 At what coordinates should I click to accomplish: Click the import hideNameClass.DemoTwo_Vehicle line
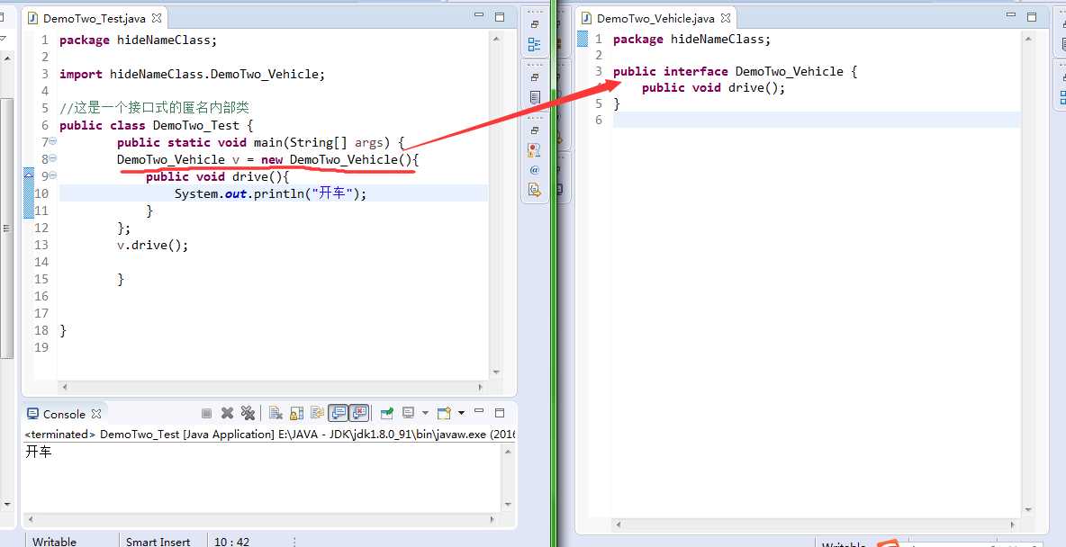coord(193,74)
